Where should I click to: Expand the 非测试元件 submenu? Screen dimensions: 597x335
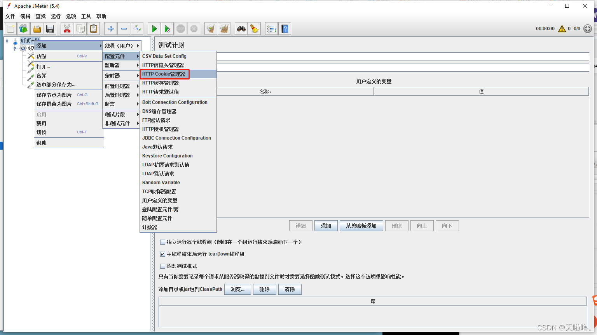pyautogui.click(x=121, y=123)
